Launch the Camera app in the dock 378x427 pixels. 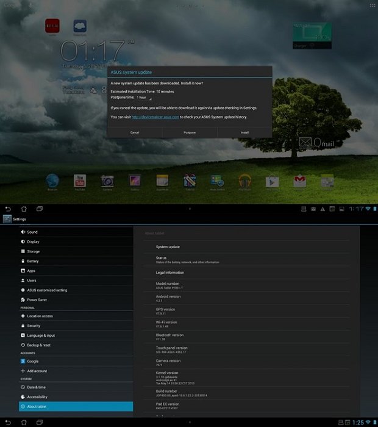click(x=107, y=181)
